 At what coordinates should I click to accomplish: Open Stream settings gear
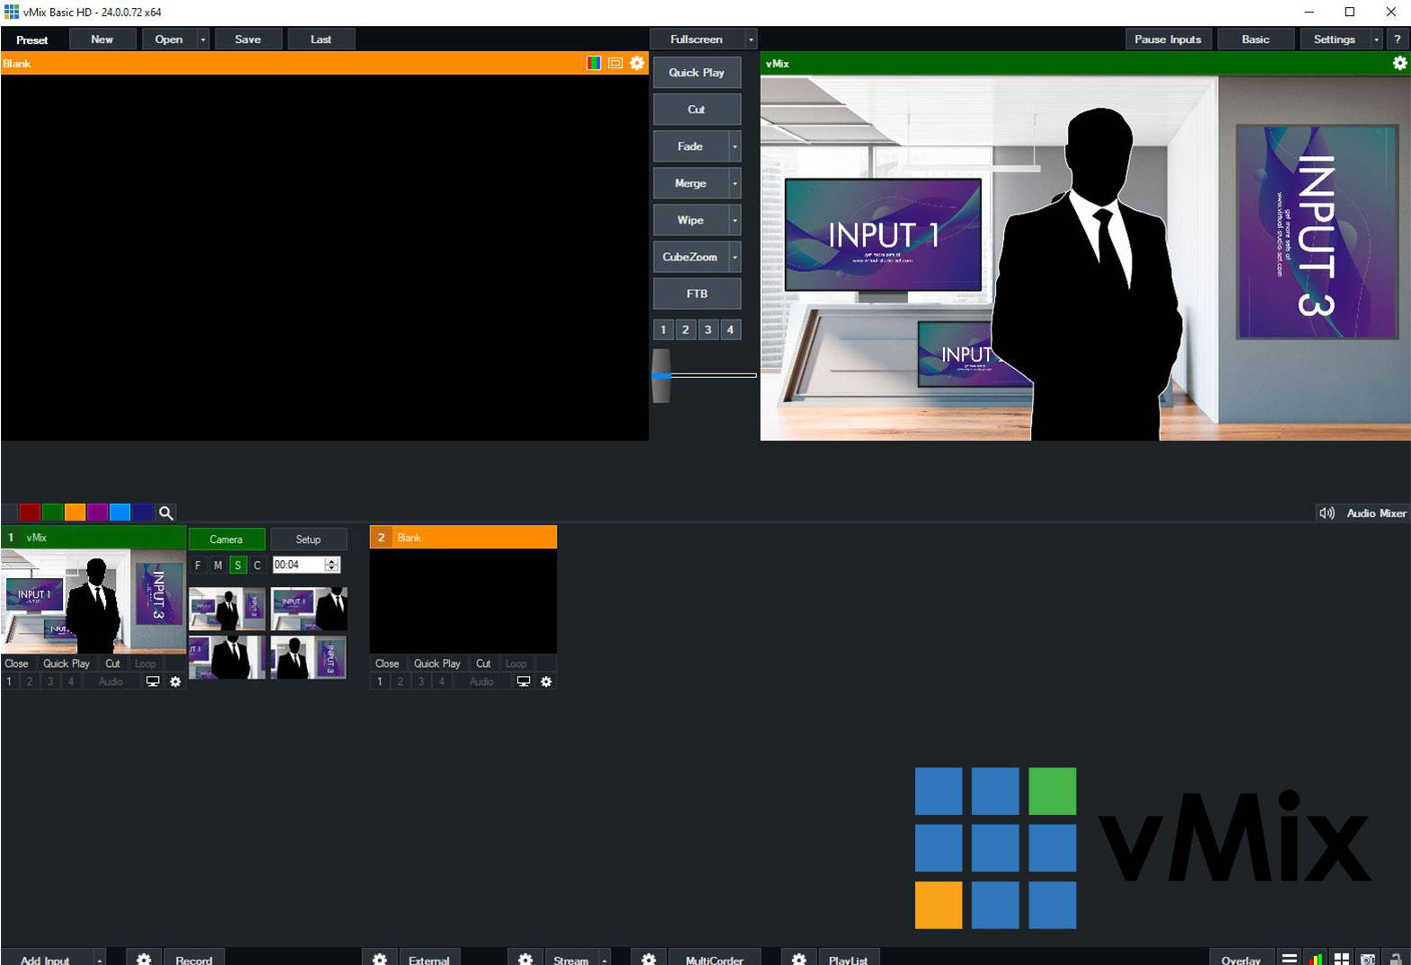click(525, 959)
